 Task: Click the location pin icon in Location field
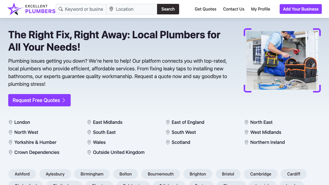(111, 9)
